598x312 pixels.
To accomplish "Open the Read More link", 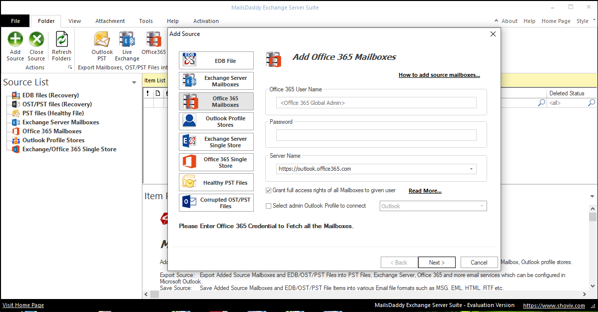I will tap(425, 191).
